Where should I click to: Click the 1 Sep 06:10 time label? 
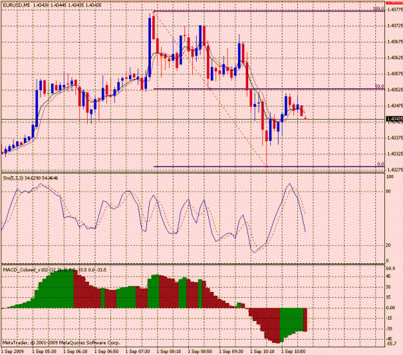75,351
